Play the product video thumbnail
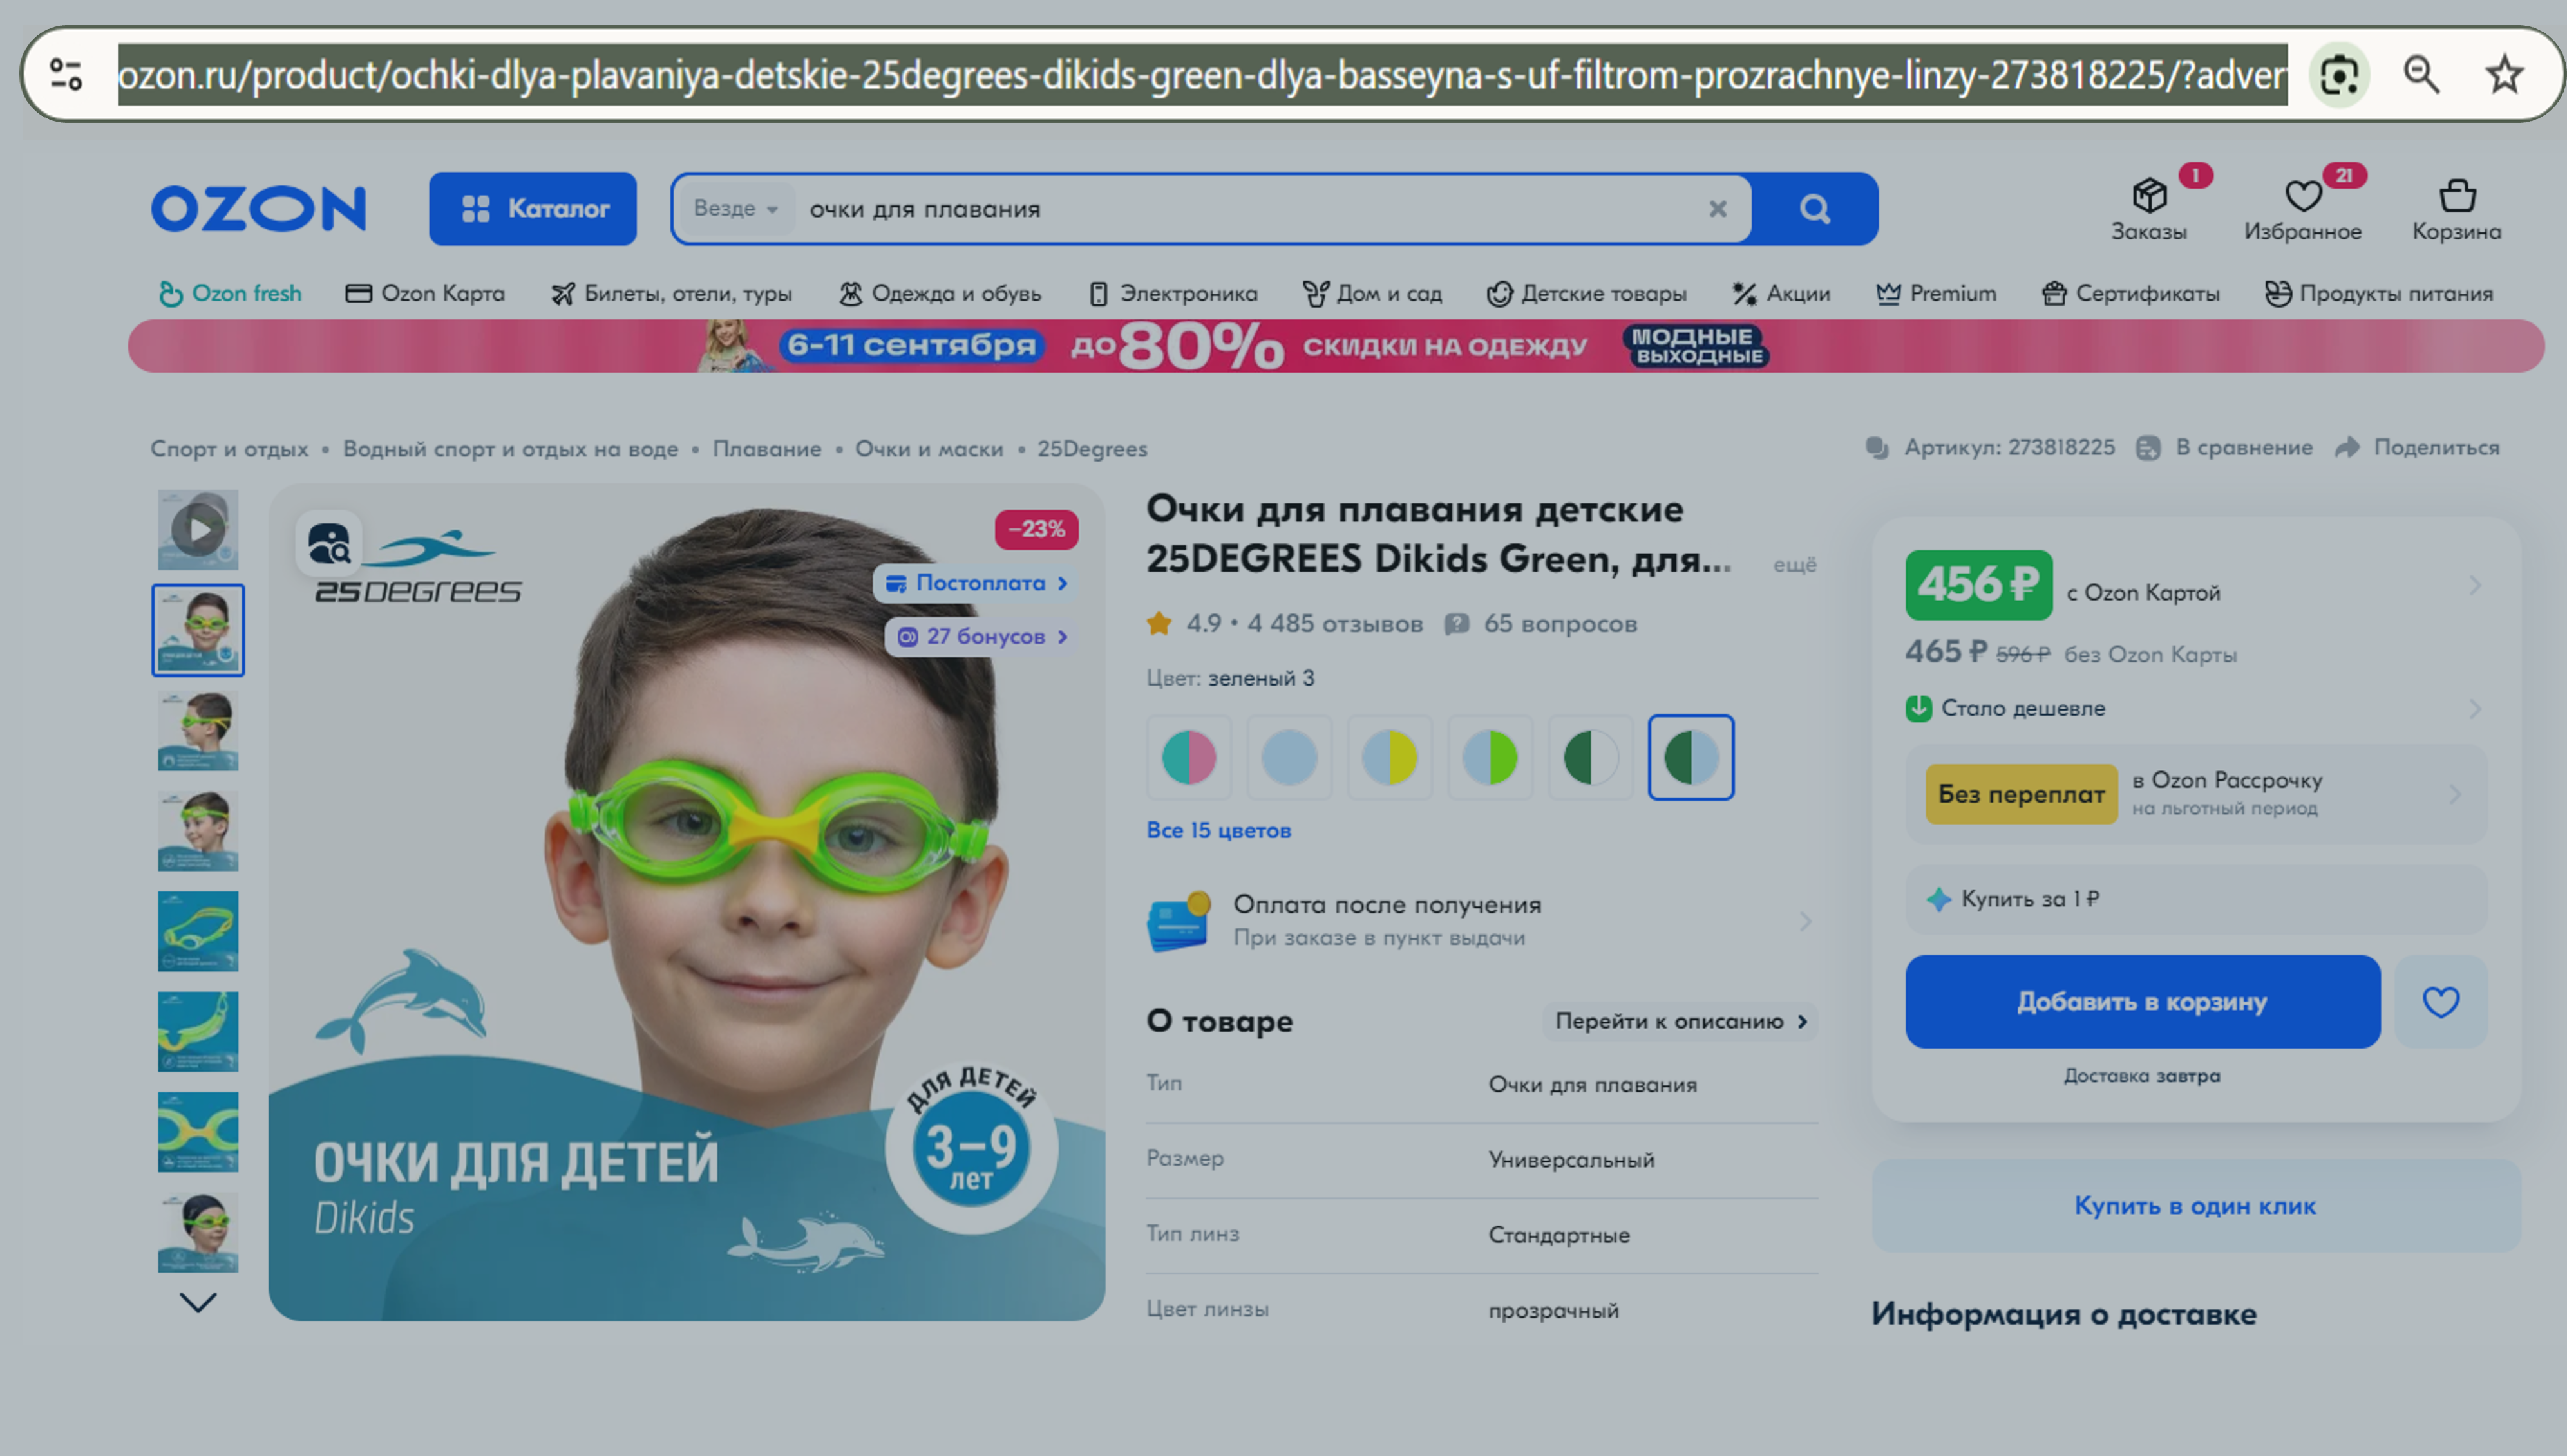The width and height of the screenshot is (2567, 1456). point(198,530)
